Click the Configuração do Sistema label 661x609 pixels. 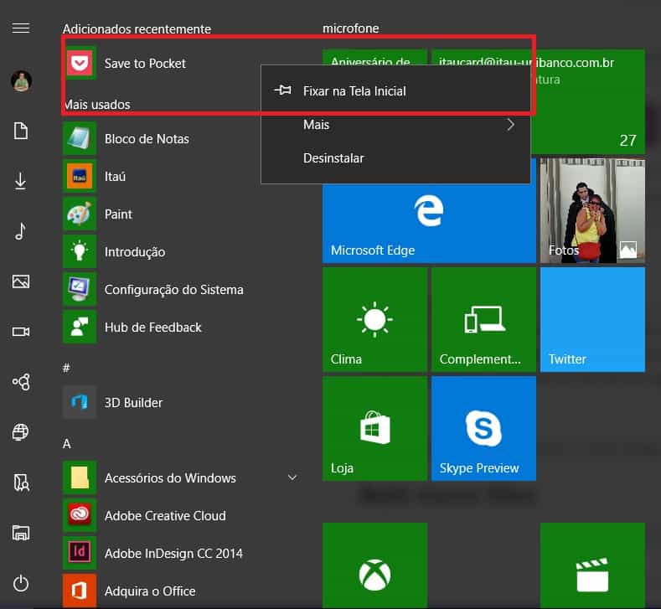point(173,290)
